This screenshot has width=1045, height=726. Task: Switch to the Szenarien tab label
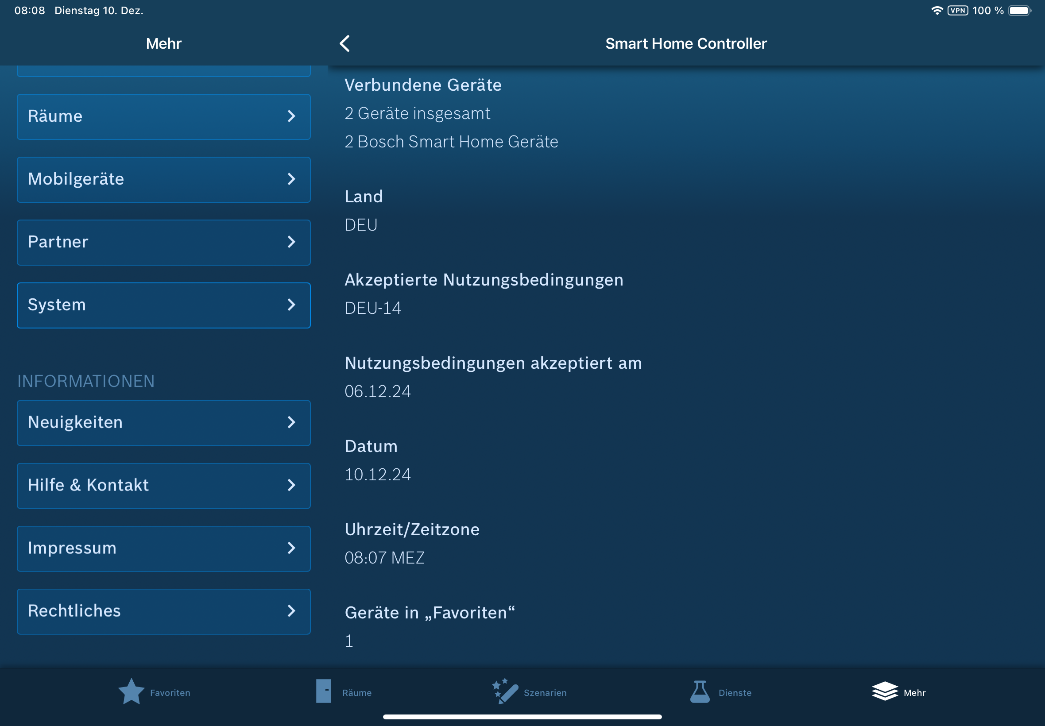[545, 693]
